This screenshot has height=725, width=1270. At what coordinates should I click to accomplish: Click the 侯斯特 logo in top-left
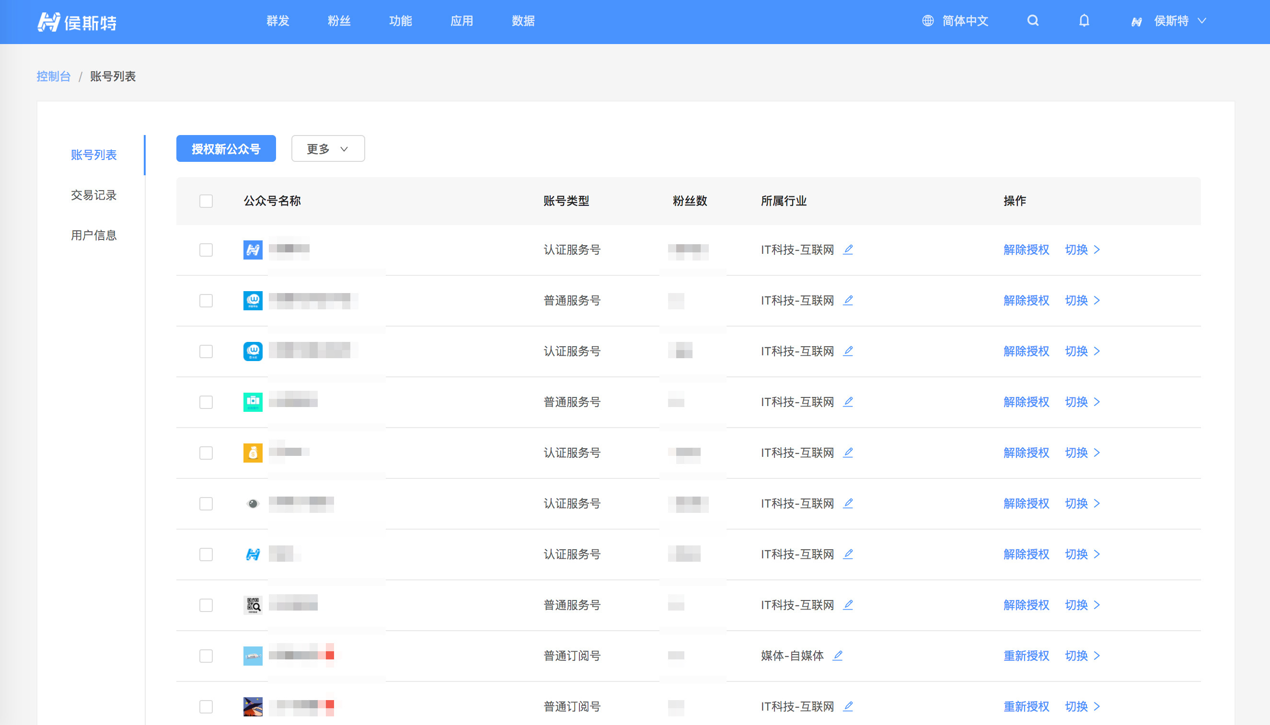[77, 22]
